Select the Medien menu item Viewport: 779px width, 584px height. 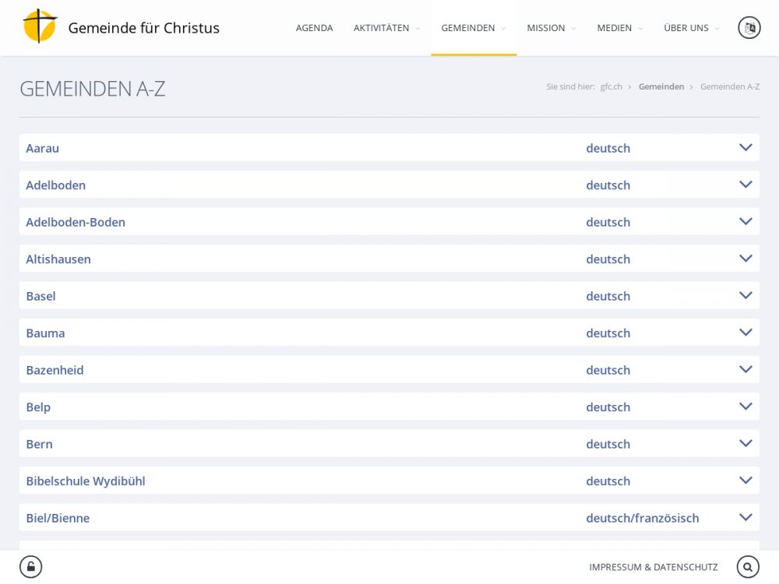coord(619,28)
